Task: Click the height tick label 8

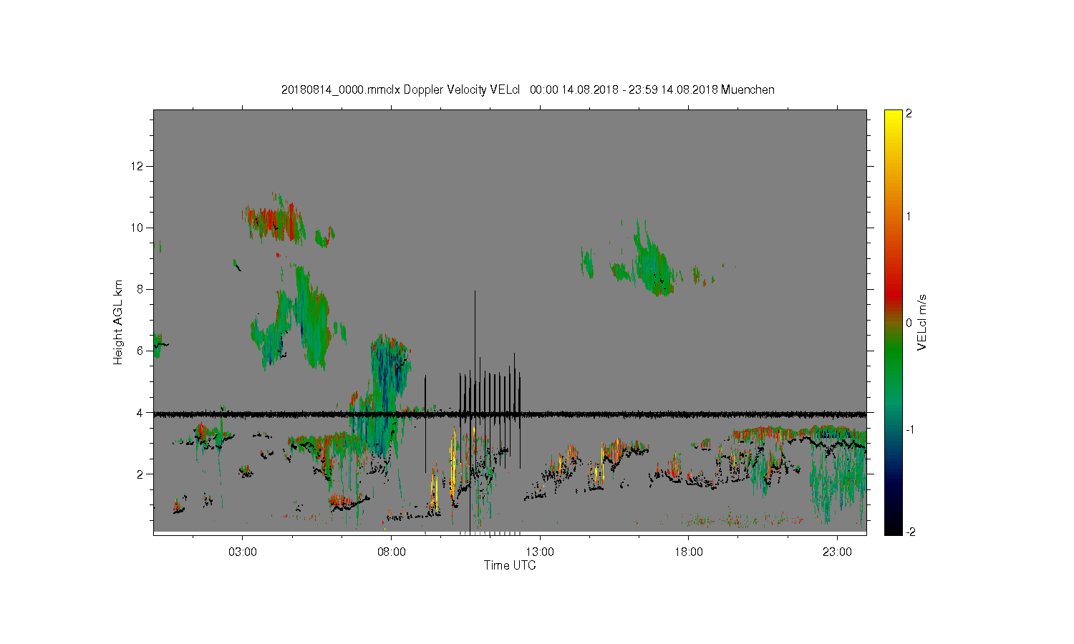Action: [141, 289]
